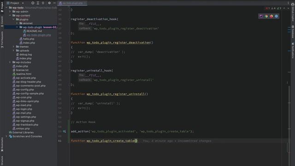
Task: Open the Bookmarks tool window
Action: click(2, 144)
